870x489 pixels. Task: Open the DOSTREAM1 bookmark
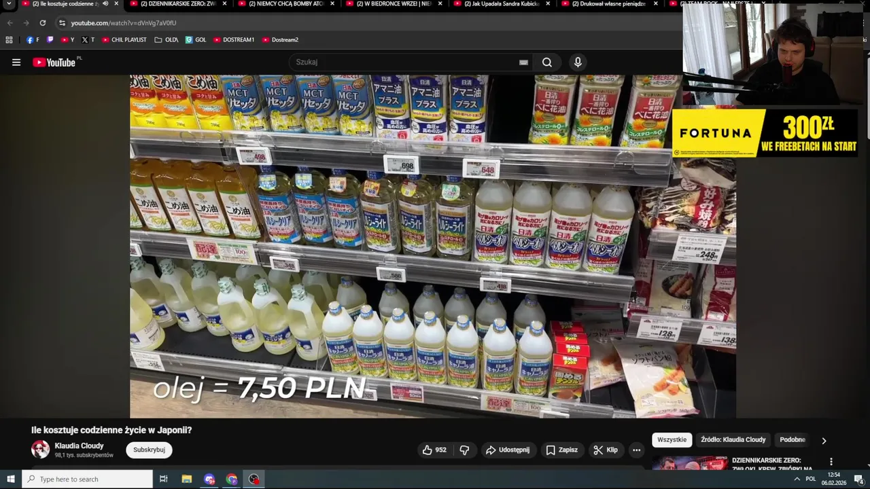pos(234,40)
